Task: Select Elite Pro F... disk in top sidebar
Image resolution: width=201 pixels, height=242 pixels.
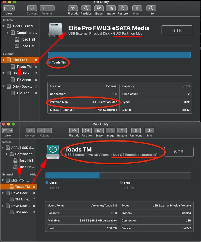Action: coord(20,60)
